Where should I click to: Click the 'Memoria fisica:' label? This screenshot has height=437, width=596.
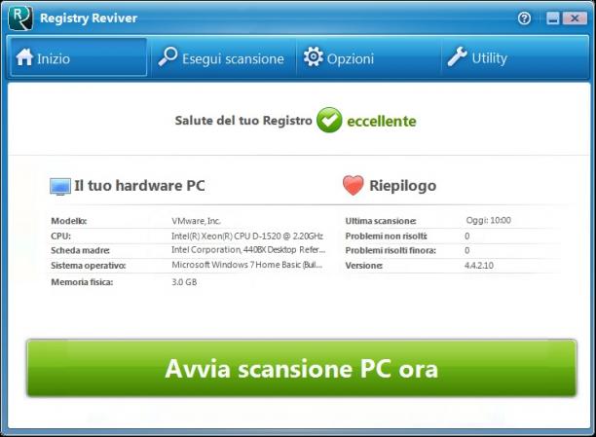point(82,282)
